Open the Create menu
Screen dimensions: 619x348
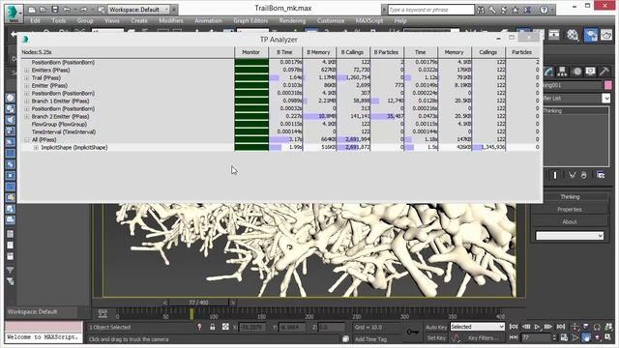[139, 20]
